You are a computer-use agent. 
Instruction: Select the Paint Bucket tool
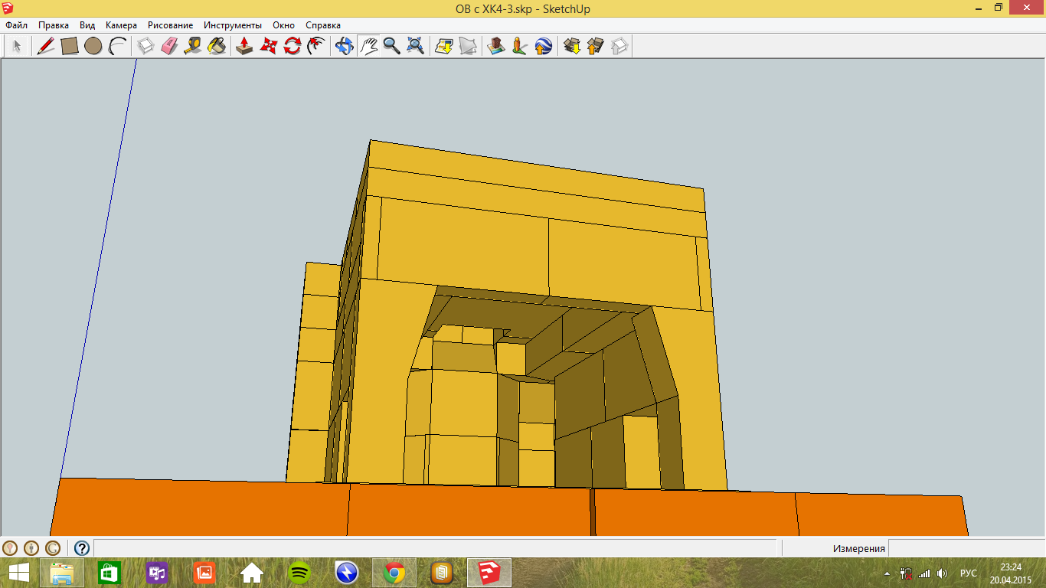[217, 46]
